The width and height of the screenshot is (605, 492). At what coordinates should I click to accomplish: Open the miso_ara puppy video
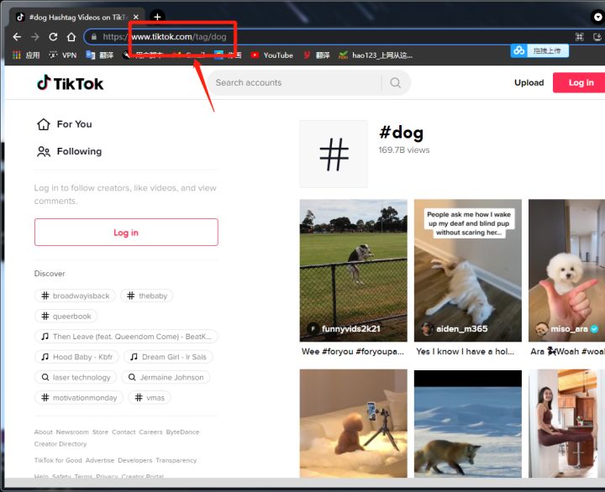point(567,270)
